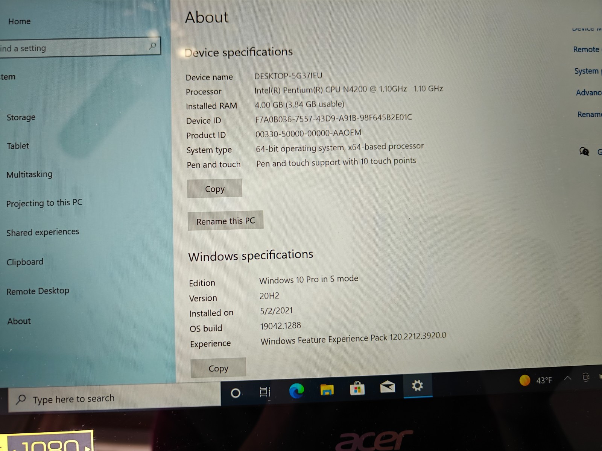The image size is (602, 451).
Task: Launch Microsoft Edge from taskbar
Action: [x=296, y=391]
